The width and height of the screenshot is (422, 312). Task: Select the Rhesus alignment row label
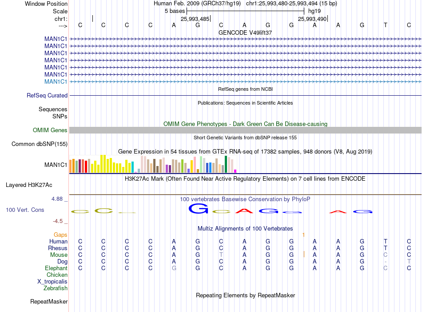click(x=58, y=248)
